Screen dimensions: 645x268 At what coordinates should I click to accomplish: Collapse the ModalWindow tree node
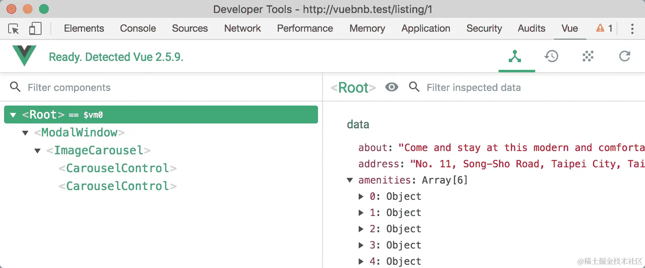(25, 133)
